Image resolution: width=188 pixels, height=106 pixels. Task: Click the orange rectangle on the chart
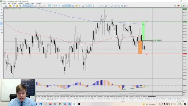point(140,47)
